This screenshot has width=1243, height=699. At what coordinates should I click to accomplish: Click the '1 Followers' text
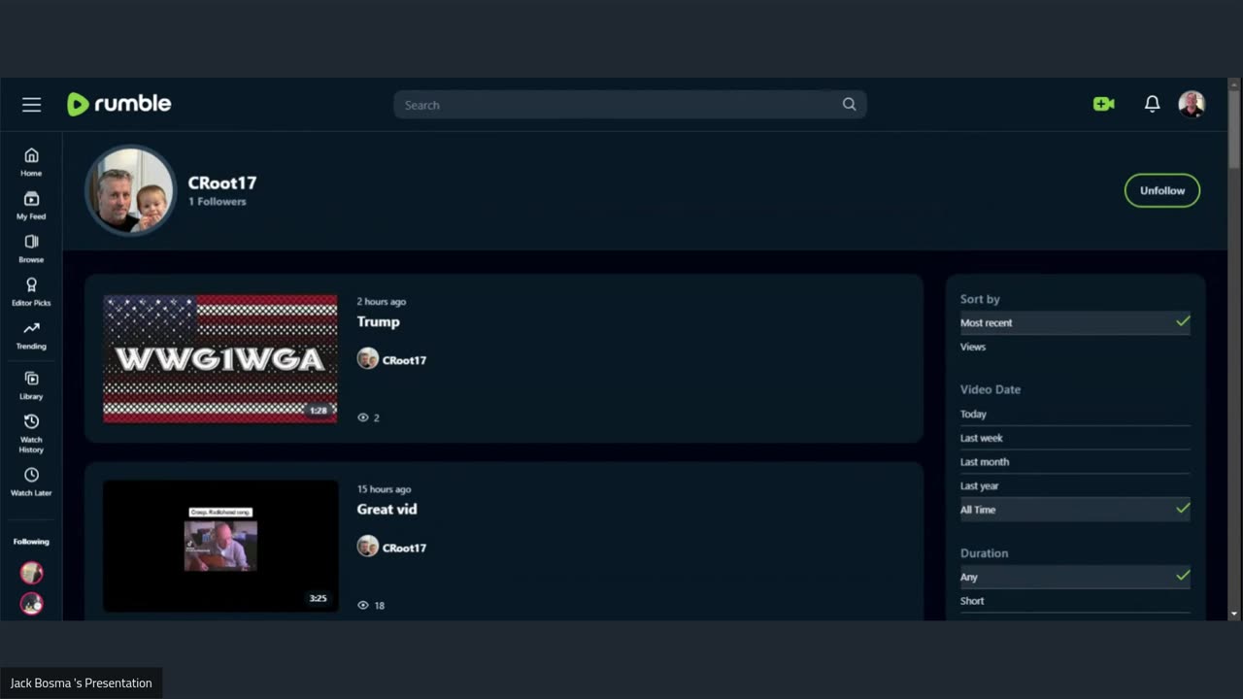[x=218, y=202]
